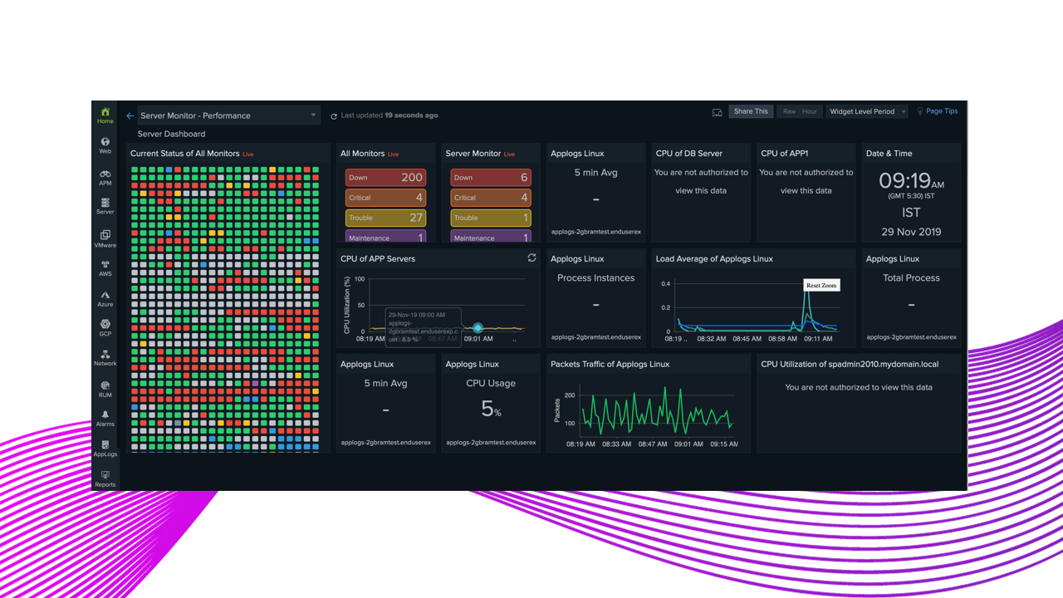Open the Home section in sidebar
The image size is (1063, 598).
click(x=105, y=115)
